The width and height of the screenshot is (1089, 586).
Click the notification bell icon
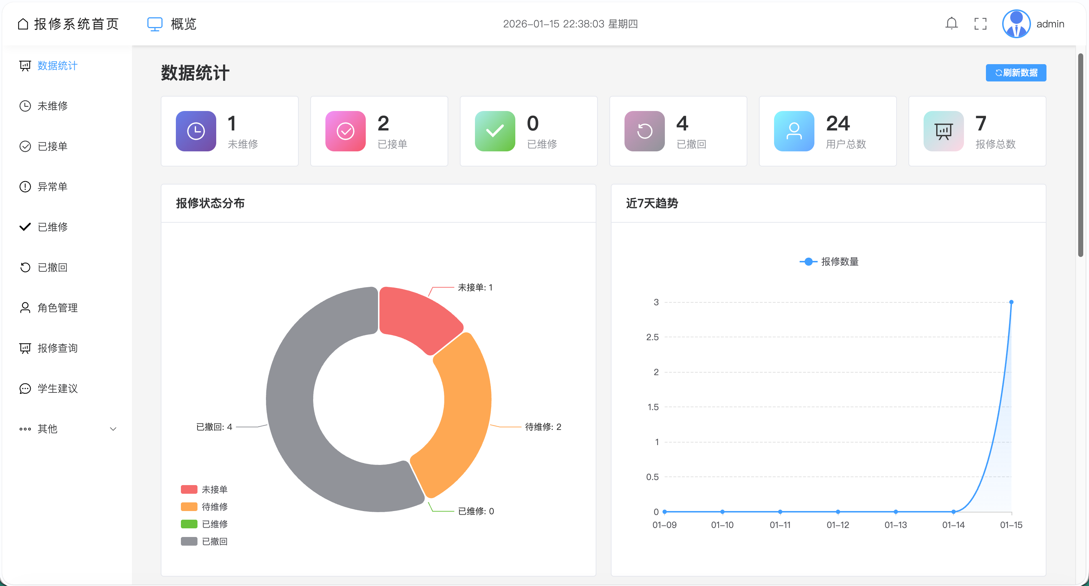[x=951, y=24]
